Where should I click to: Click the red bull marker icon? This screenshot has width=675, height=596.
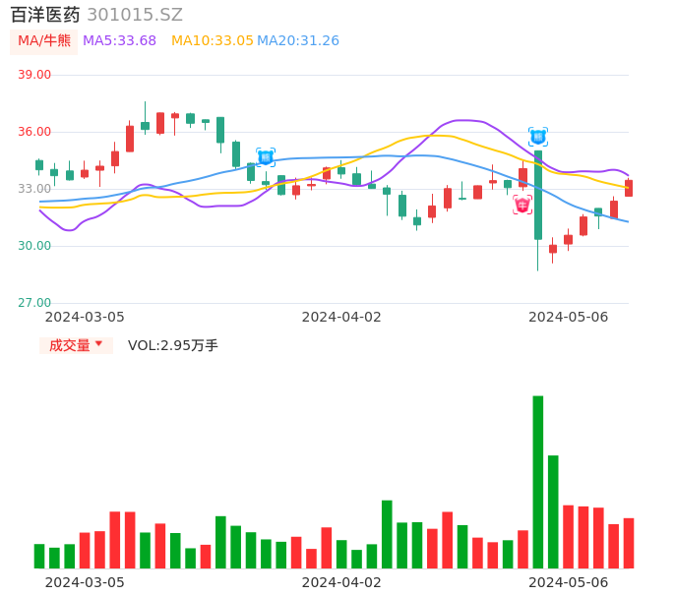[x=522, y=205]
